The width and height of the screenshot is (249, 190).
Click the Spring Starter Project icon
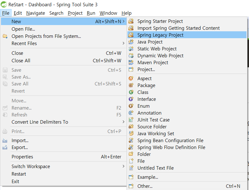click(131, 21)
